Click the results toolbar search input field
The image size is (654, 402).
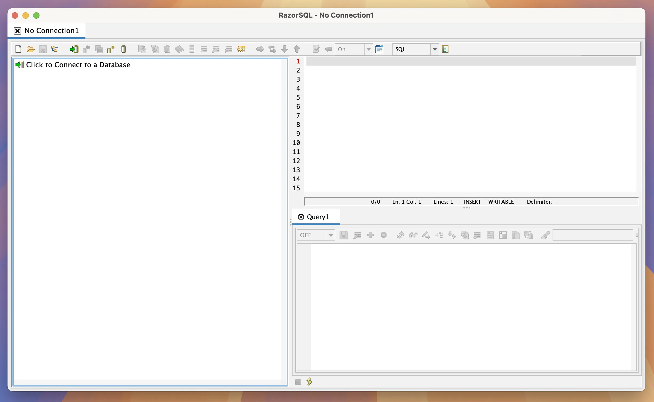click(x=593, y=235)
